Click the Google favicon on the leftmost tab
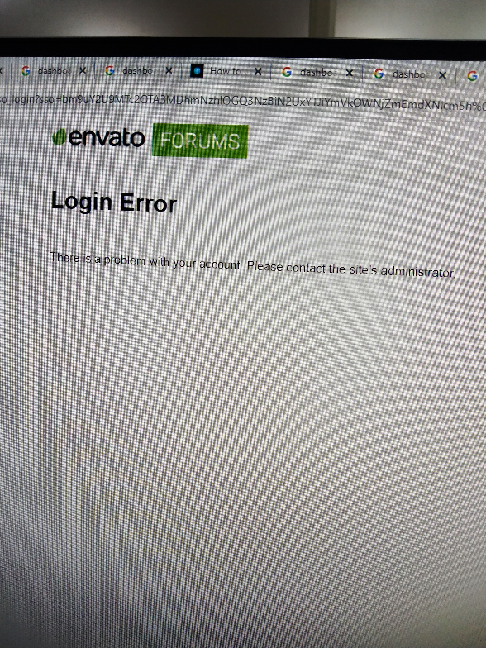Image resolution: width=486 pixels, height=648 pixels. point(26,71)
